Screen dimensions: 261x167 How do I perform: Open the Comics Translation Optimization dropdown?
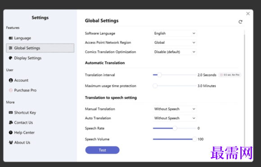pos(175,52)
